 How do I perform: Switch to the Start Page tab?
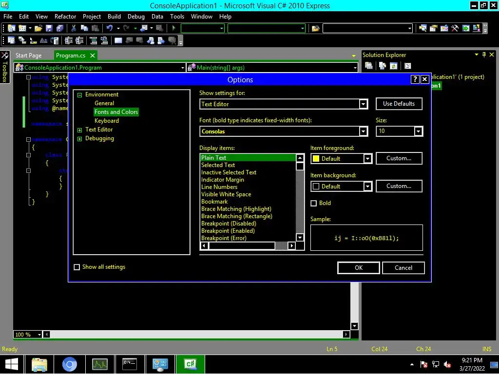pyautogui.click(x=29, y=56)
